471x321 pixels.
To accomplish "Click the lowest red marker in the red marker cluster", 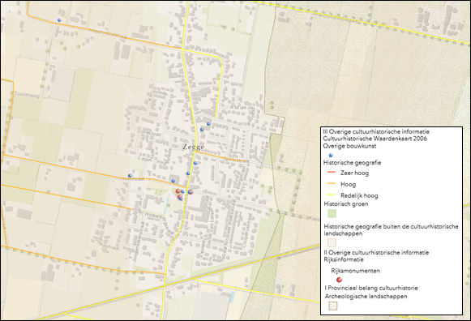I will point(180,197).
